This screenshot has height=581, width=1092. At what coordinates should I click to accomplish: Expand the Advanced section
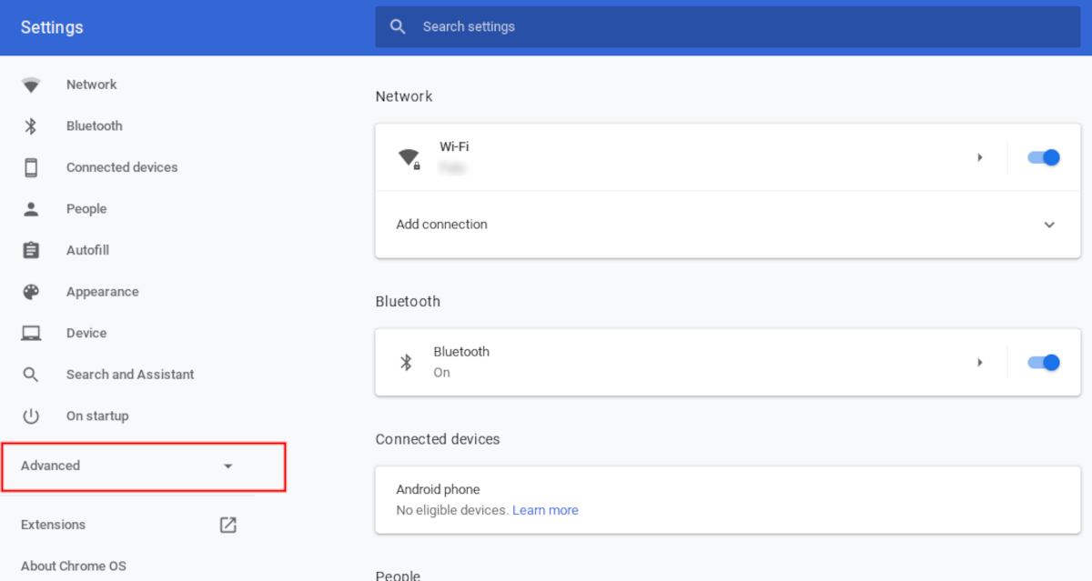[x=142, y=466]
